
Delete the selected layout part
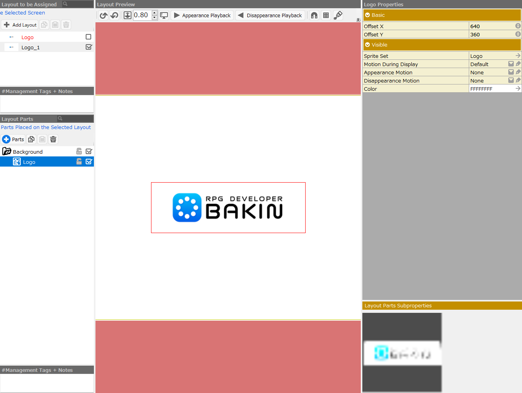pos(53,139)
